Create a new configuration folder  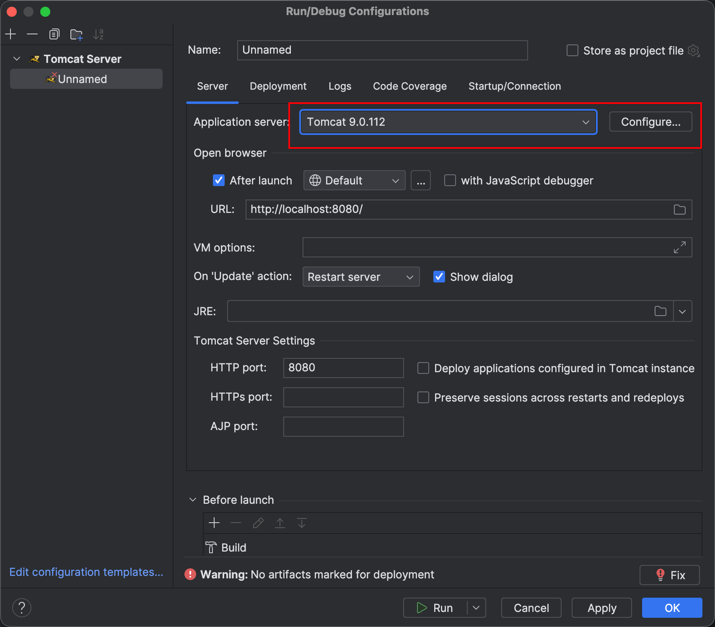pyautogui.click(x=76, y=34)
